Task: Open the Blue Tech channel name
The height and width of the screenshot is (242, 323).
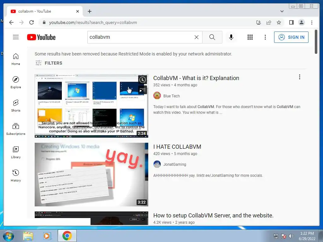Action: click(171, 96)
